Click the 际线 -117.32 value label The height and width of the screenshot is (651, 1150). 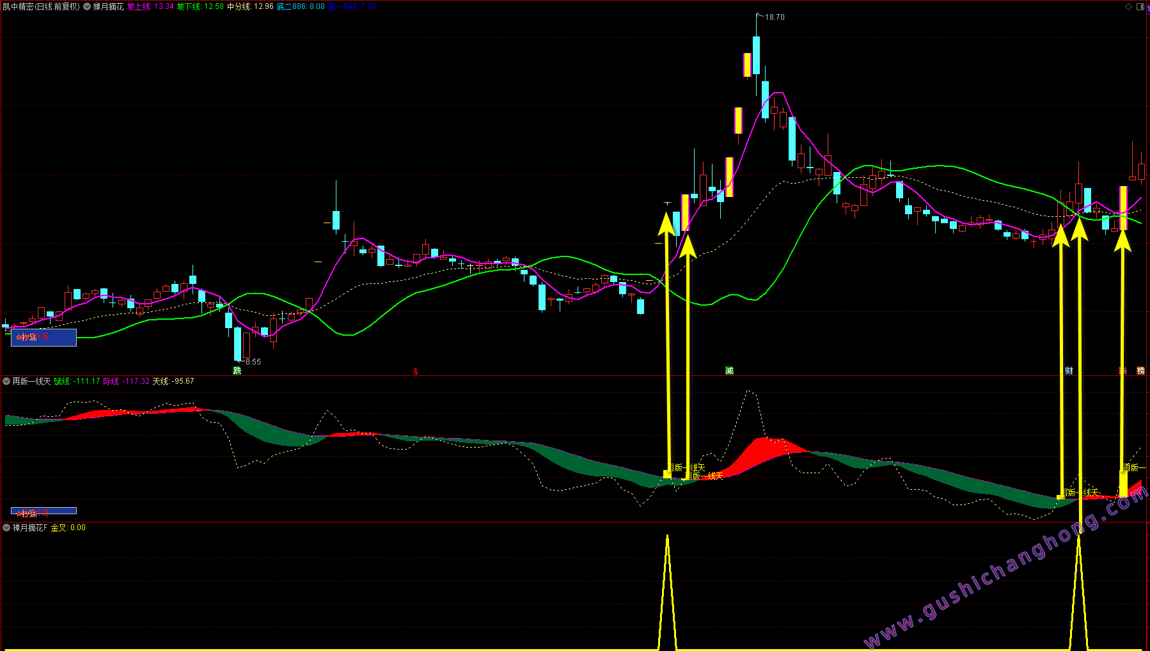127,381
